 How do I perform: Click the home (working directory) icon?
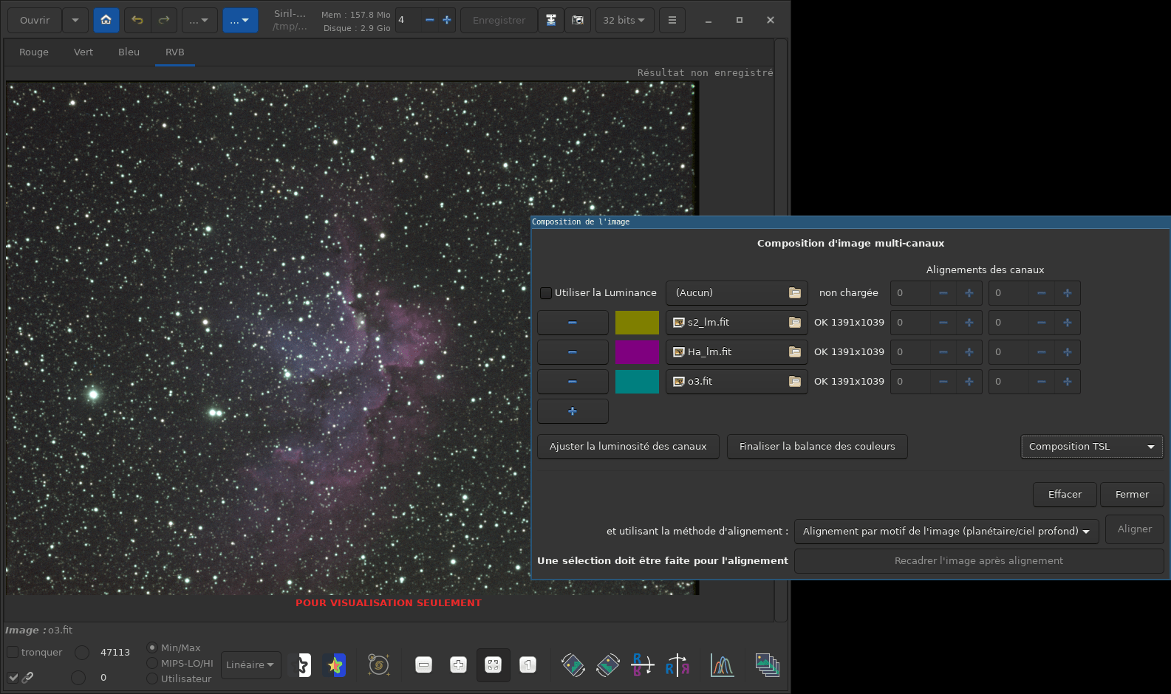(106, 20)
